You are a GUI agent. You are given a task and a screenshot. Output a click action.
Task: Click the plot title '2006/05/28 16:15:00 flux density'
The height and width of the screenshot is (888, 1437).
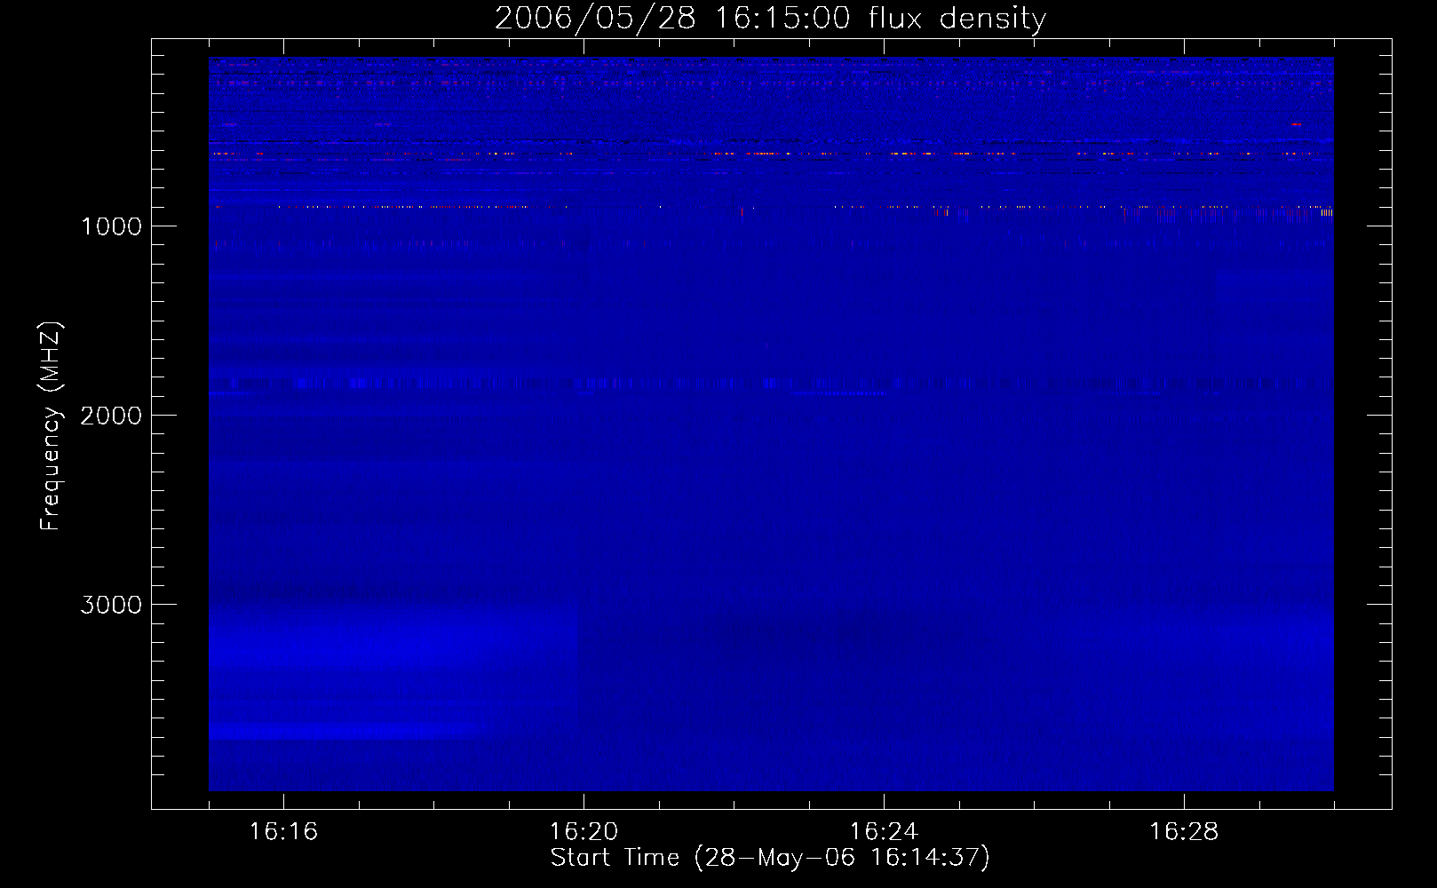[770, 19]
